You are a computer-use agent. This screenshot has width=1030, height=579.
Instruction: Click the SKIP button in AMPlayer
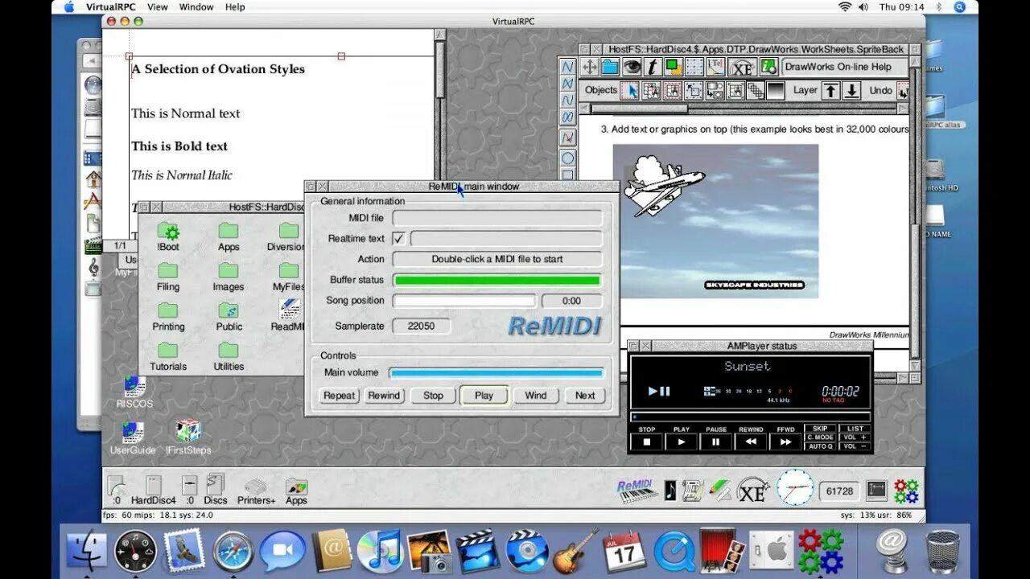click(x=821, y=429)
